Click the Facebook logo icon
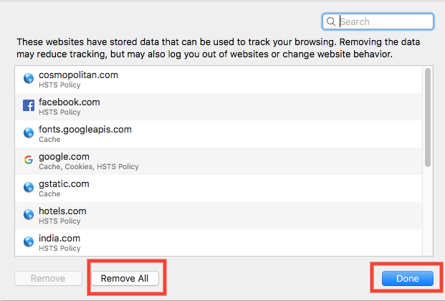This screenshot has height=301, width=445. (x=29, y=105)
